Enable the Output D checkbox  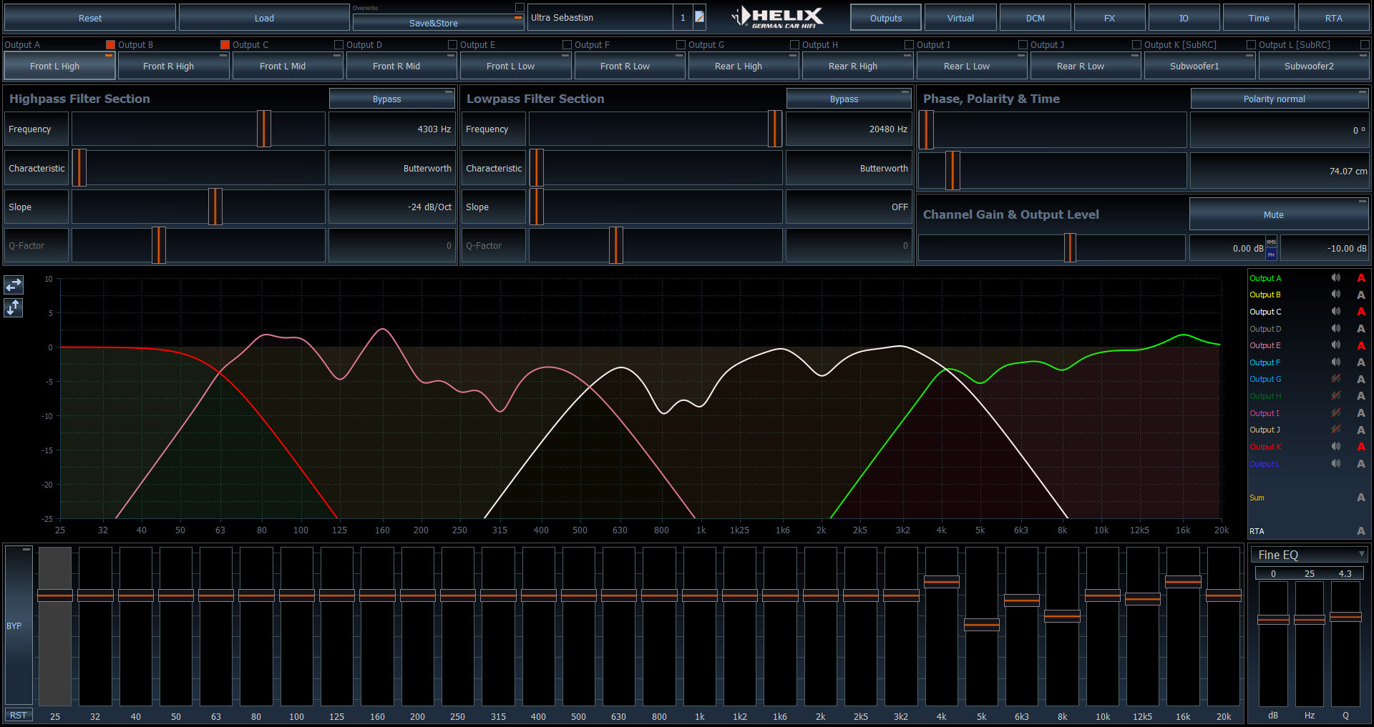pyautogui.click(x=338, y=44)
